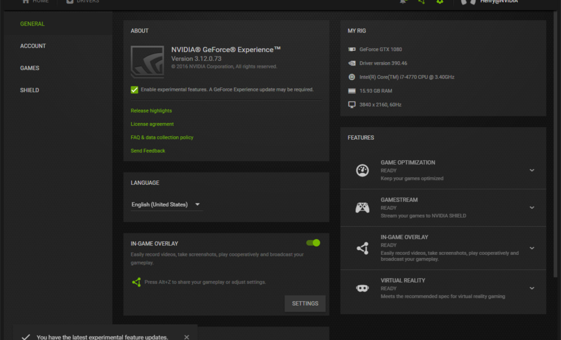Click the 3840 x 2160, 60Hz text

(380, 105)
